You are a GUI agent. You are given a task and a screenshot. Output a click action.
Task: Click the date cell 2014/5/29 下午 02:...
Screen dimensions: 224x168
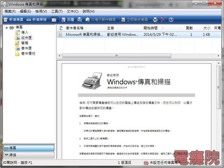click(160, 34)
